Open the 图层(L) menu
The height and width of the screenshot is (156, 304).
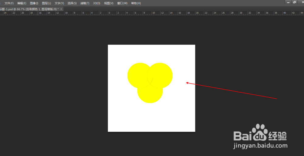click(47, 3)
